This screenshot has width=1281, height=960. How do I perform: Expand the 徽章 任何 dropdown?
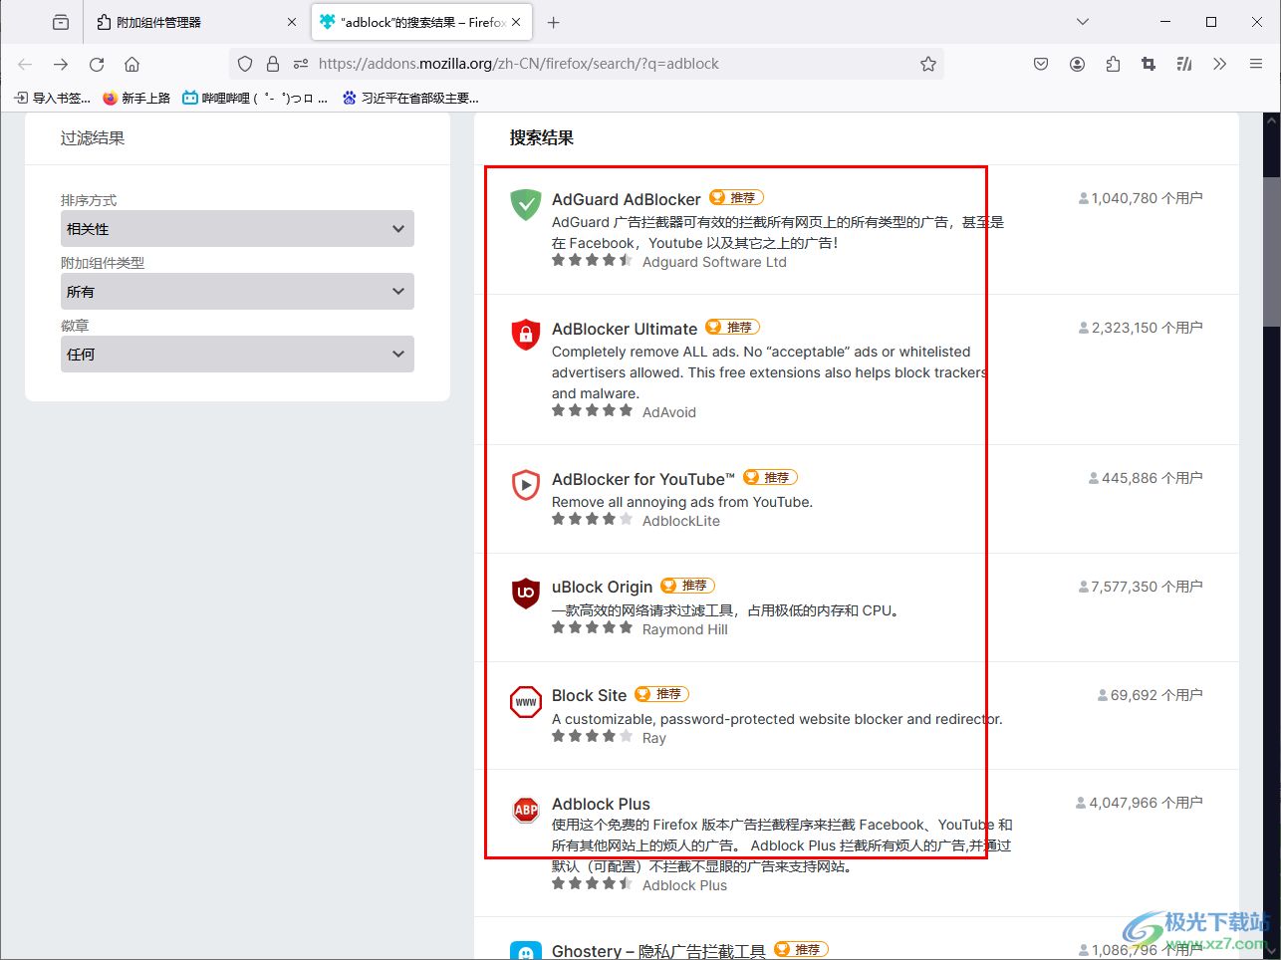tap(237, 355)
